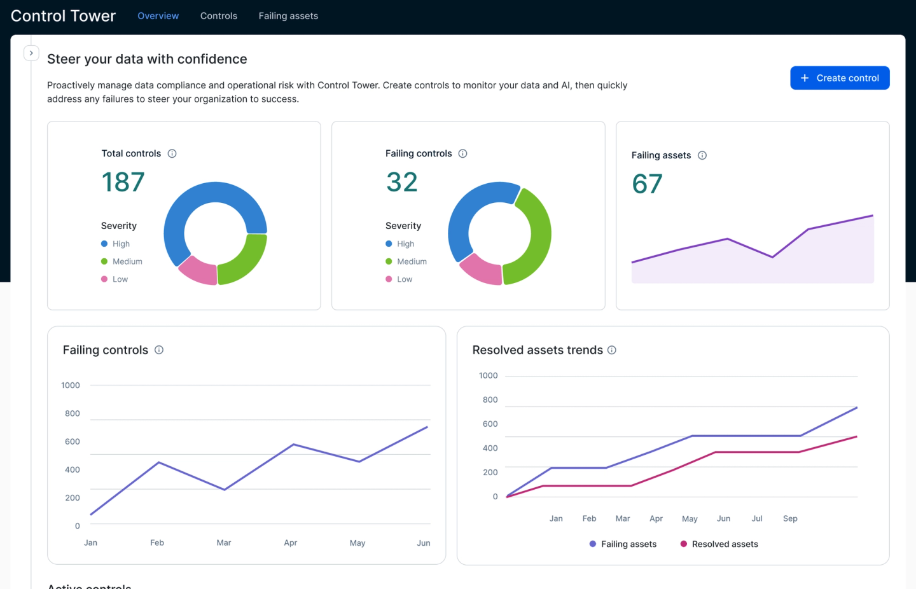This screenshot has width=916, height=589.
Task: Click the Control Tower title
Action: click(x=62, y=15)
